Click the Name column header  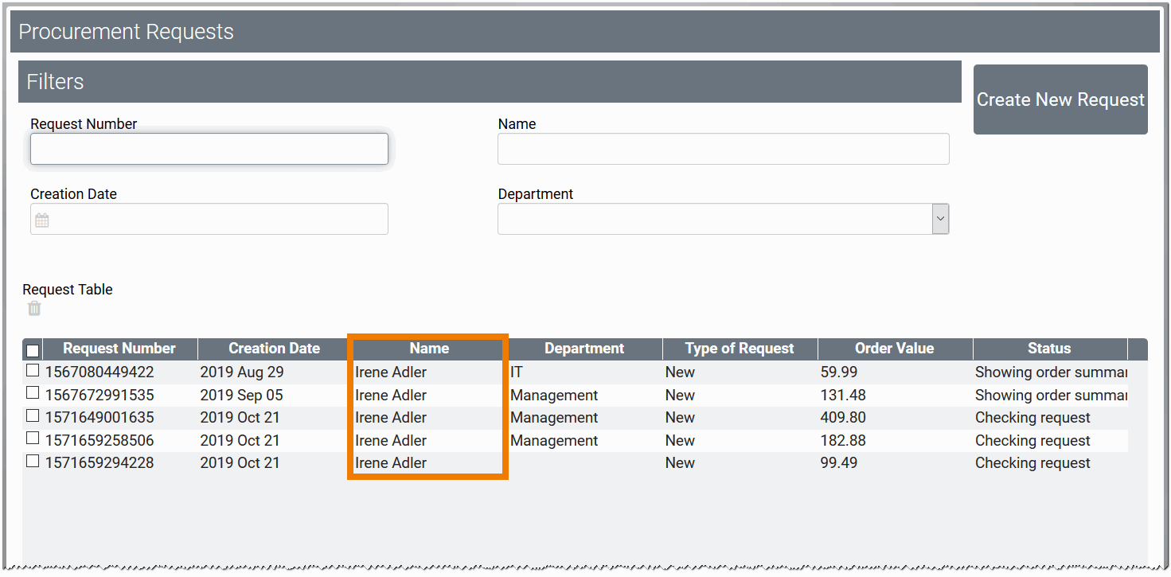(429, 349)
